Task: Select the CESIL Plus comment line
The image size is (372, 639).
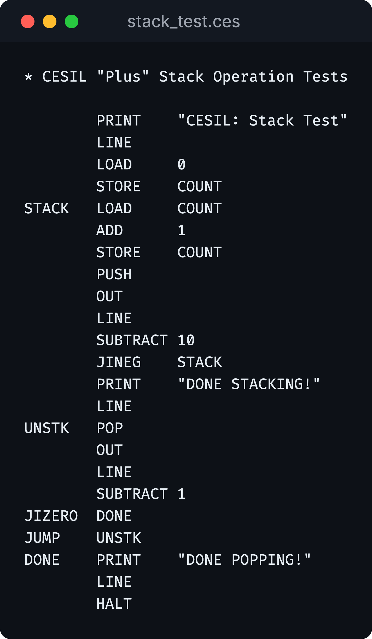Action: pos(185,77)
